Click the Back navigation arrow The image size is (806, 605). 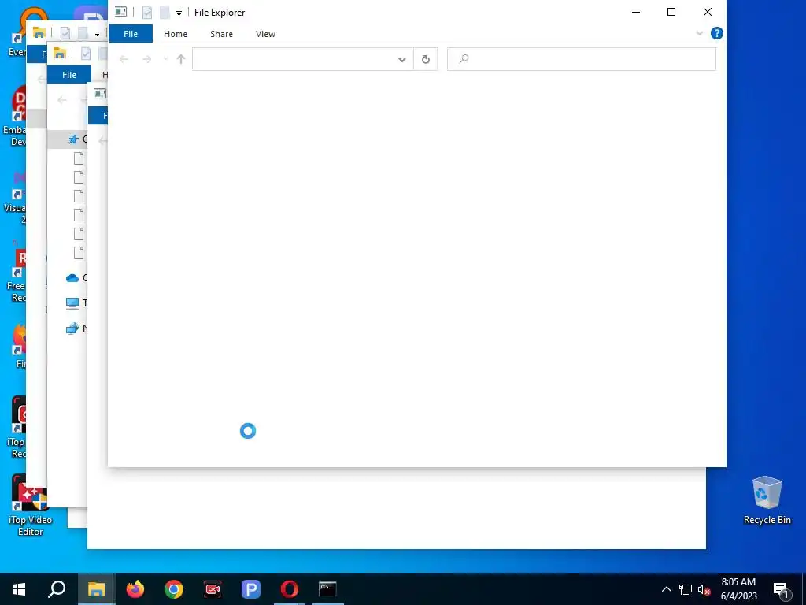(124, 59)
